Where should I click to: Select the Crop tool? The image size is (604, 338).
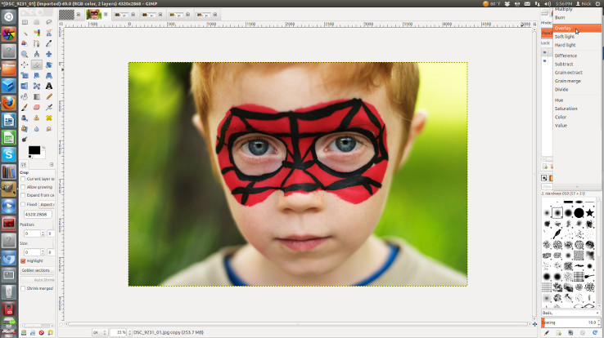[x=37, y=65]
